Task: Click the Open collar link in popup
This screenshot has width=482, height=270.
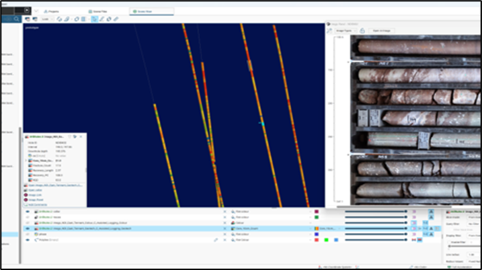Action: [x=35, y=190]
